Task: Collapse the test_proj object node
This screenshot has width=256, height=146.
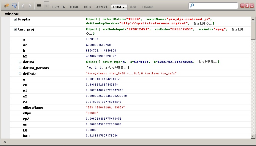Action: tap(15, 29)
